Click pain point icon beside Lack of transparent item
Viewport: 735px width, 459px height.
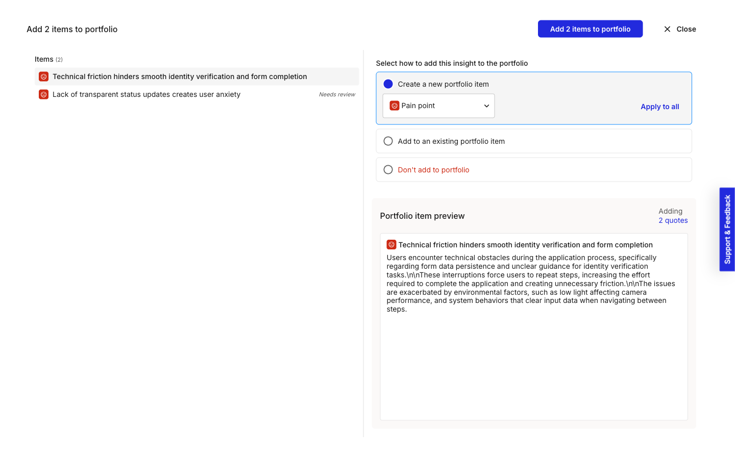click(x=44, y=94)
